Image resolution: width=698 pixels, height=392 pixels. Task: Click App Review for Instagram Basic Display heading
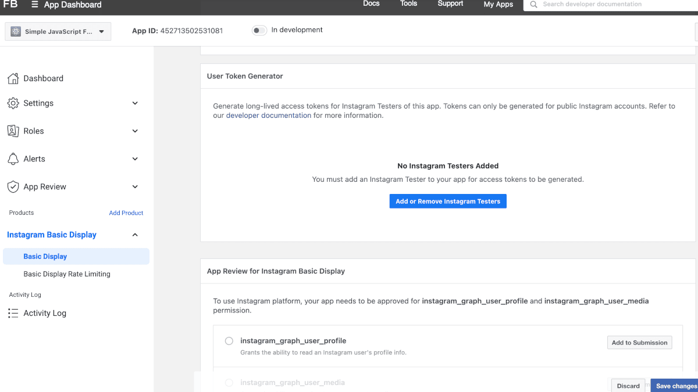(276, 271)
